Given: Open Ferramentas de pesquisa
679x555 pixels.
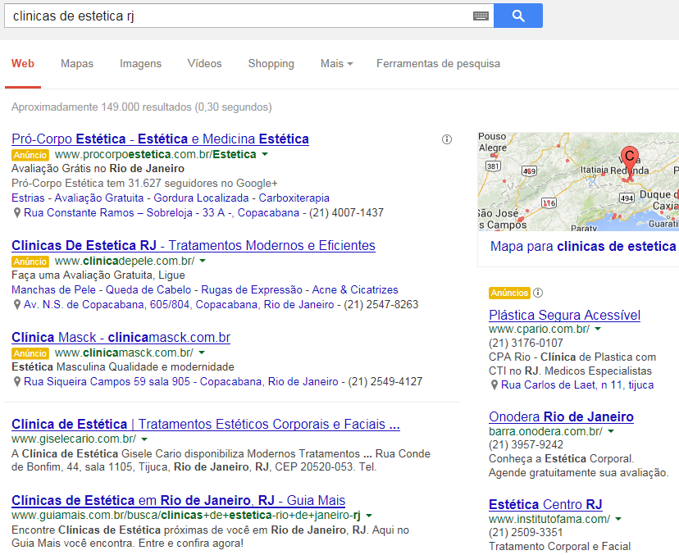Looking at the screenshot, I should click(x=438, y=64).
